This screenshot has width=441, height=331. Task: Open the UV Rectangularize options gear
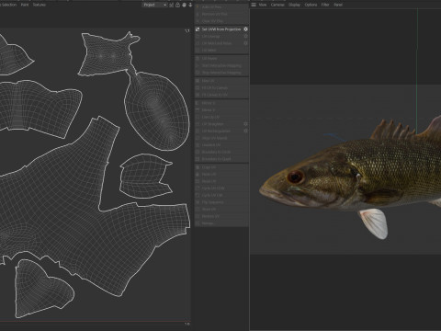pyautogui.click(x=245, y=131)
